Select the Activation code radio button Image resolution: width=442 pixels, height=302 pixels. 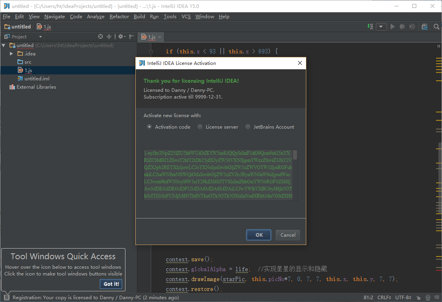pyautogui.click(x=149, y=127)
